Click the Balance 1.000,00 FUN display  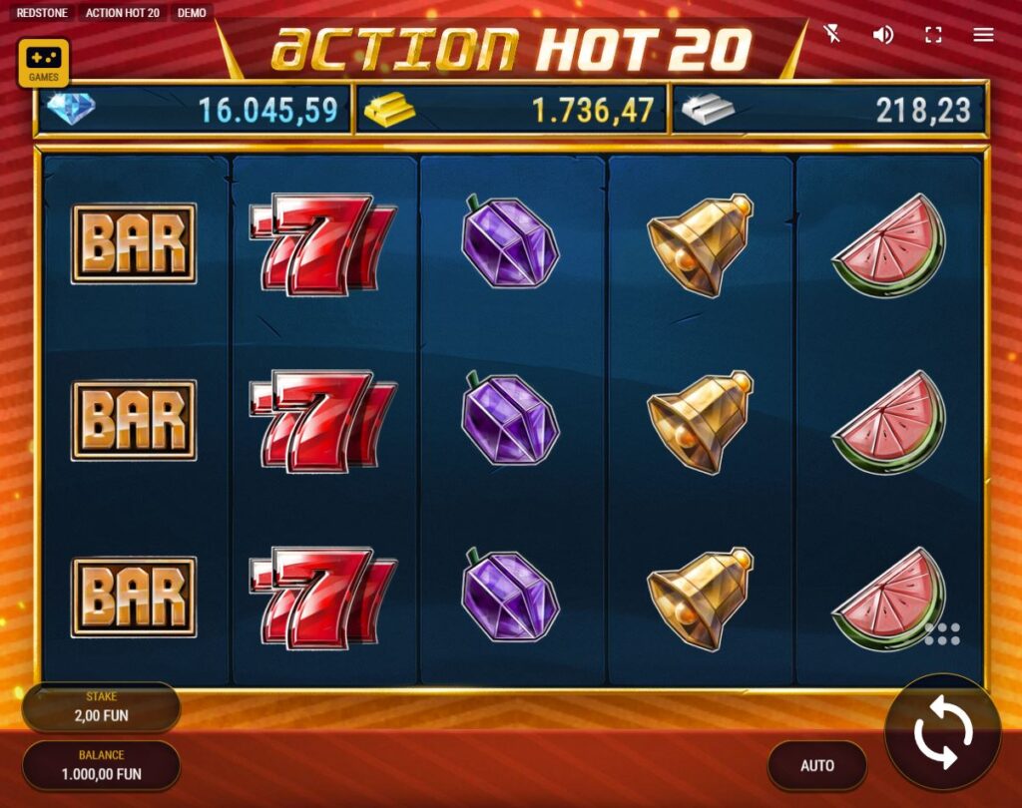[x=101, y=766]
